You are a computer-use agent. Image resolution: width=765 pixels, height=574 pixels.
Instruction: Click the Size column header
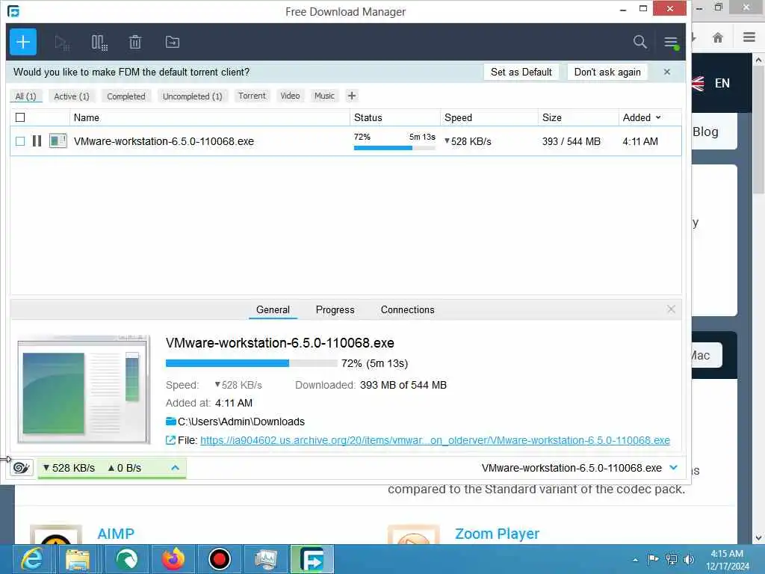579,117
